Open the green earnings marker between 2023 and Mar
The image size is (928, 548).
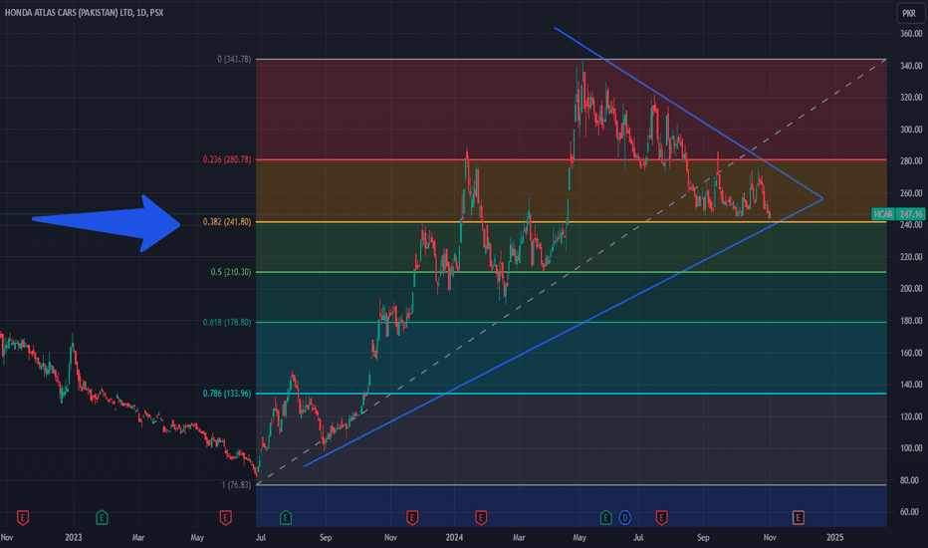(102, 518)
